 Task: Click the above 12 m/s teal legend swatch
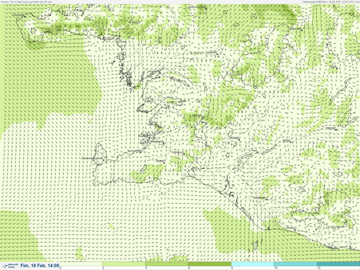coord(338,264)
